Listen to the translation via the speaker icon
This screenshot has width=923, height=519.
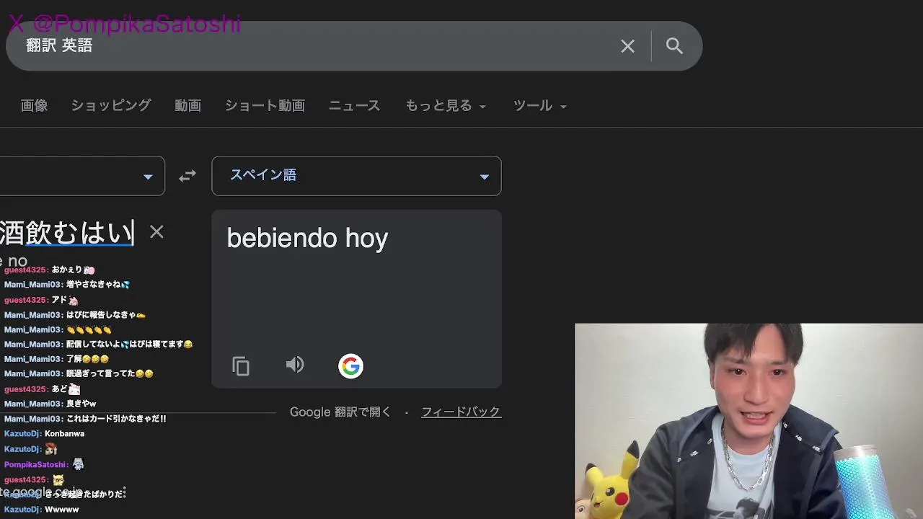coord(295,365)
